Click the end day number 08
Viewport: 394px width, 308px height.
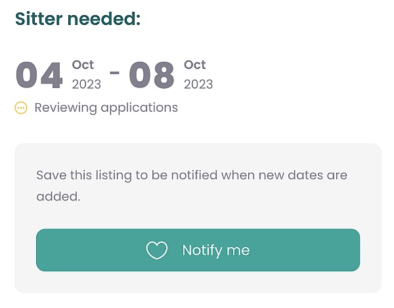pyautogui.click(x=152, y=76)
